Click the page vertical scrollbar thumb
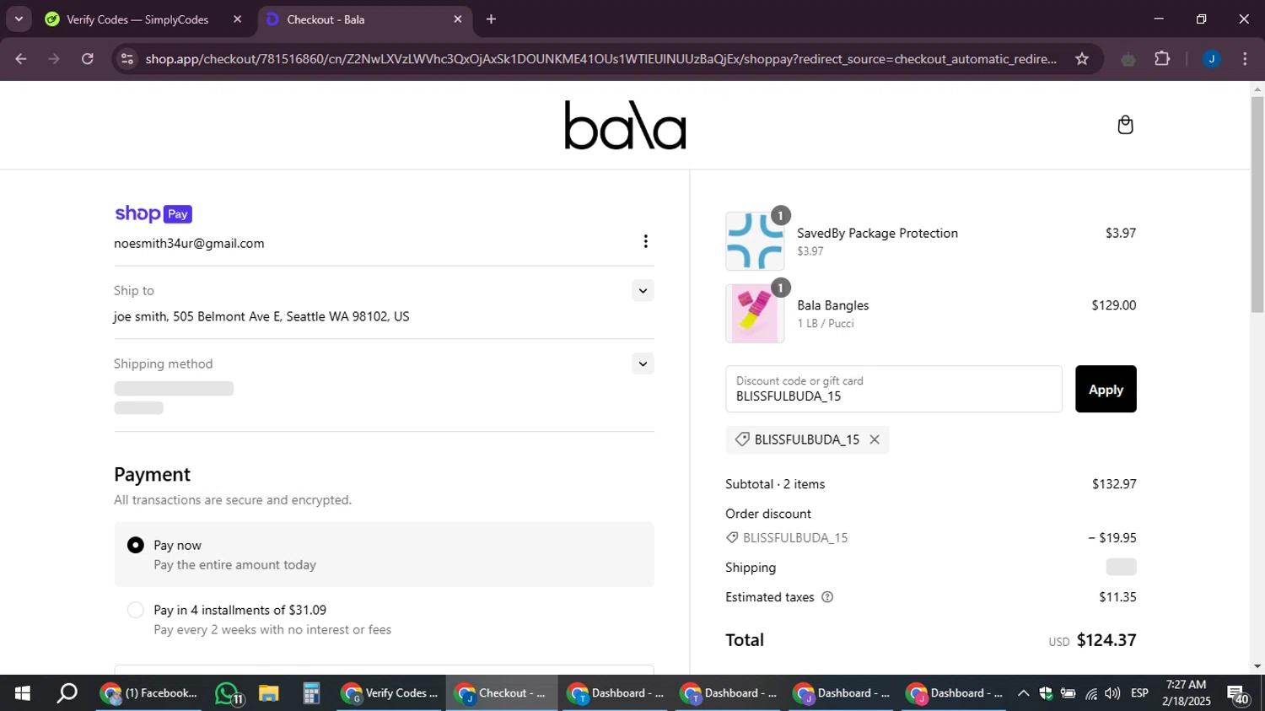This screenshot has height=711, width=1265. point(1257,204)
